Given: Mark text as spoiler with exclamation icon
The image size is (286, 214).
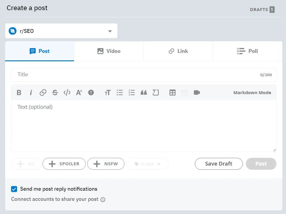Looking at the screenshot, I should tap(91, 93).
